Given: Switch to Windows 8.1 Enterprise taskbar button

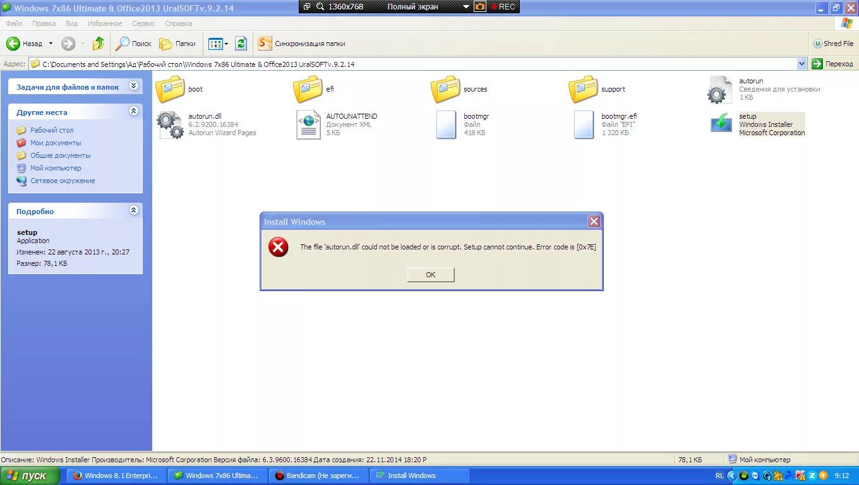Looking at the screenshot, I should click(117, 476).
